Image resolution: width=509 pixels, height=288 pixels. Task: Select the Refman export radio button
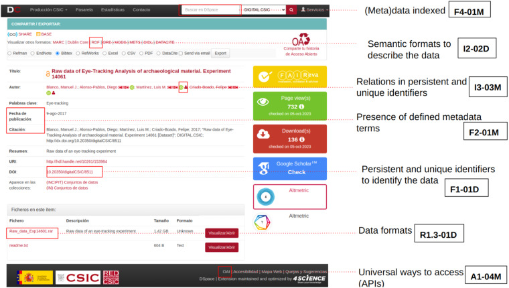(9, 53)
